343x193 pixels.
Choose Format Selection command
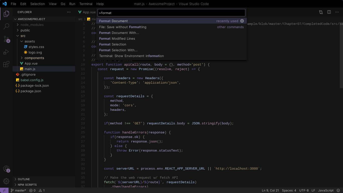point(171,44)
